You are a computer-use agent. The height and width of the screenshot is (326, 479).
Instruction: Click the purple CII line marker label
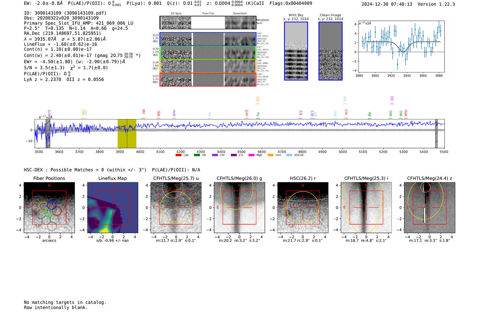point(301,113)
